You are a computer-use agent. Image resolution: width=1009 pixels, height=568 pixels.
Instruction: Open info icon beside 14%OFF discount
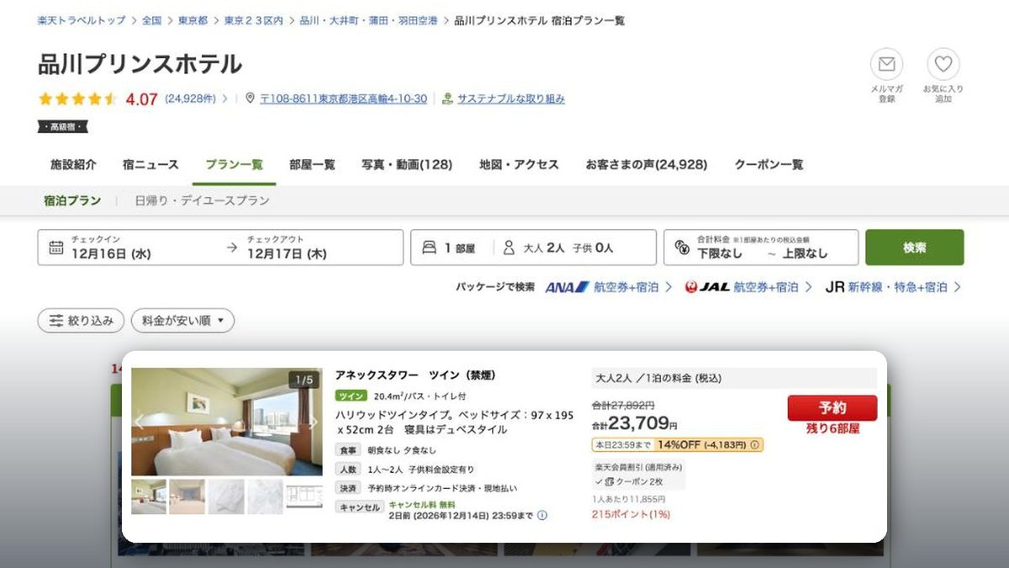754,444
